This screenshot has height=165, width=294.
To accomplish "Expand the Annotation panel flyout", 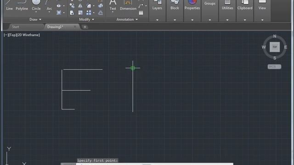I will [127, 19].
